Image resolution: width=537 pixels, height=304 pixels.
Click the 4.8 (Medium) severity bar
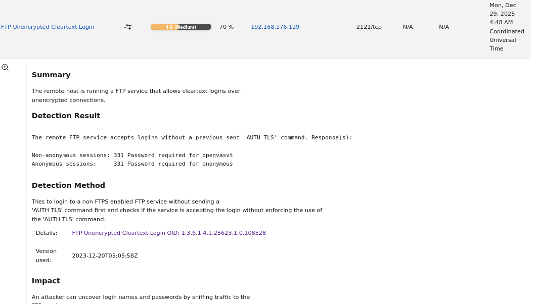pos(181,27)
